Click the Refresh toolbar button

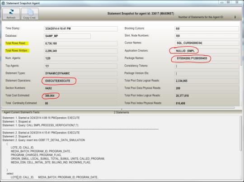[11, 14]
